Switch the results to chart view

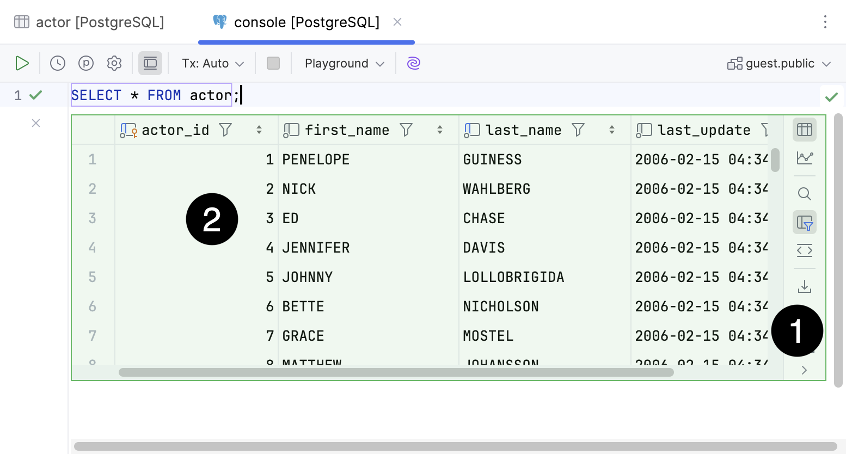pyautogui.click(x=804, y=158)
